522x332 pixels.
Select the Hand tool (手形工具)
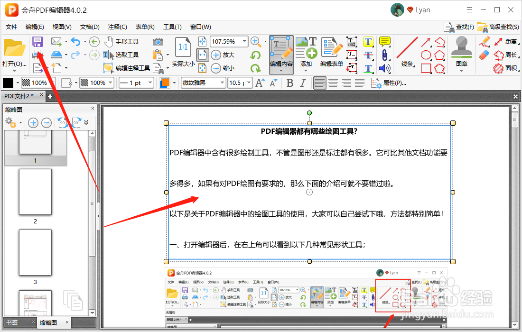point(121,42)
